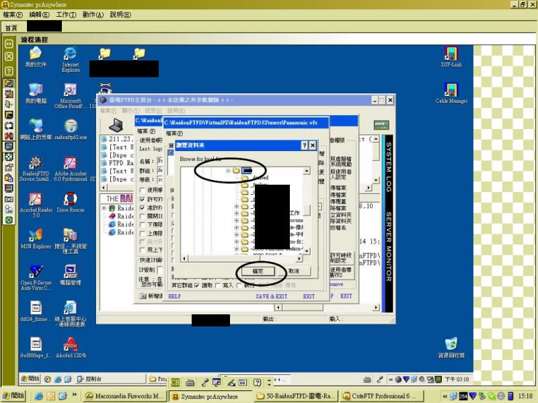Enable the 上傳限 checkbox
This screenshot has height=403, width=538.
[143, 233]
